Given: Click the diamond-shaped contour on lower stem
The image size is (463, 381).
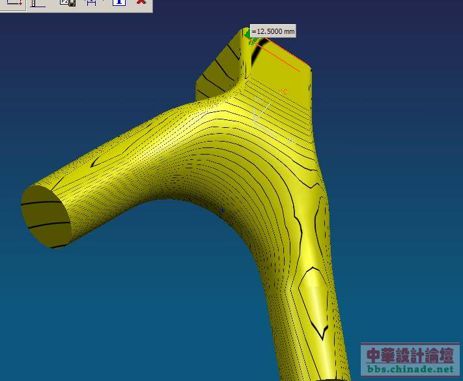Looking at the screenshot, I should point(313,300).
